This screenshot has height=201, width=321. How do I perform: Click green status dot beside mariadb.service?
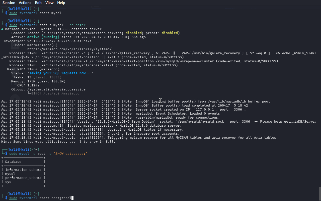(x=2, y=29)
